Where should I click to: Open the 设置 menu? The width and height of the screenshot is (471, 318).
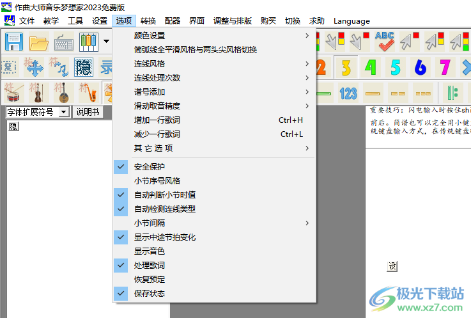[100, 21]
